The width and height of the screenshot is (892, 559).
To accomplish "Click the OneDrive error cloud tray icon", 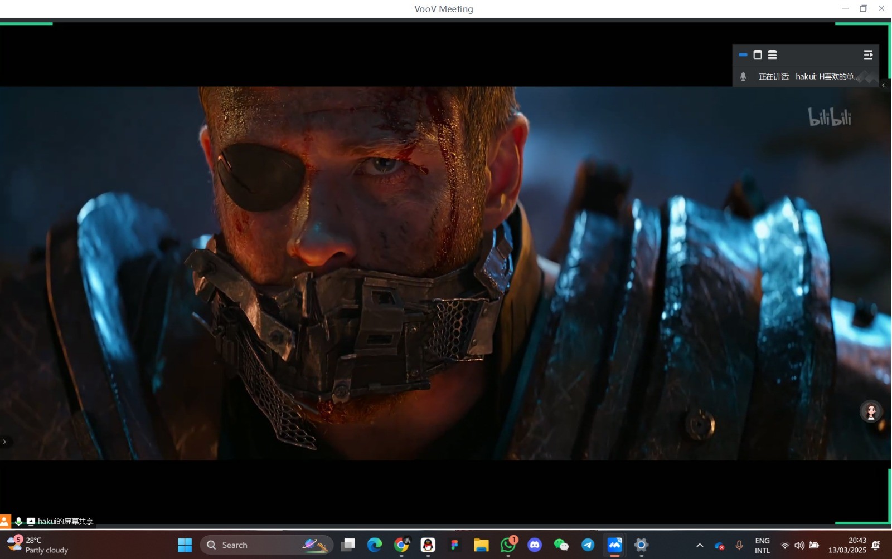I will click(719, 546).
